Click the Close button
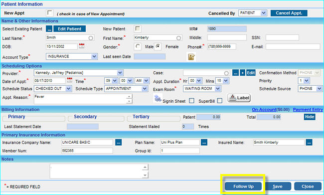 (308, 187)
